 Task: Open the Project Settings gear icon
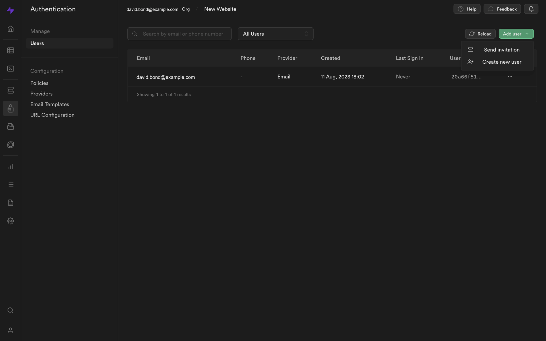point(11,221)
